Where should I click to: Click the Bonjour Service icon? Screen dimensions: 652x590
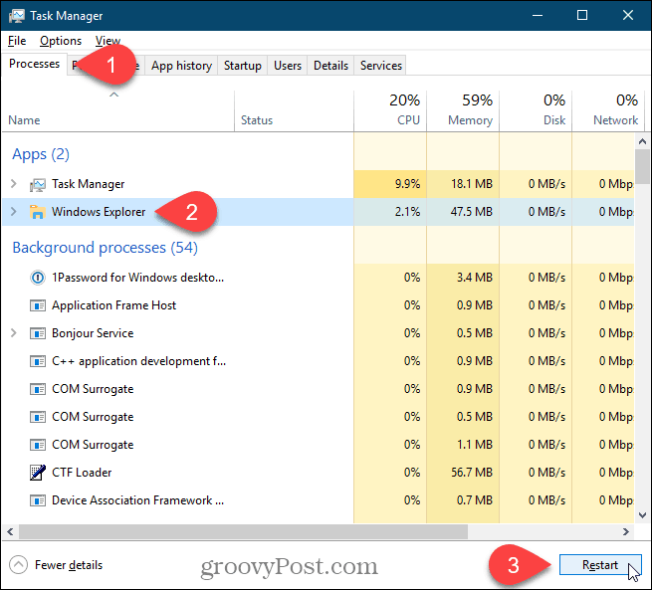coord(38,333)
